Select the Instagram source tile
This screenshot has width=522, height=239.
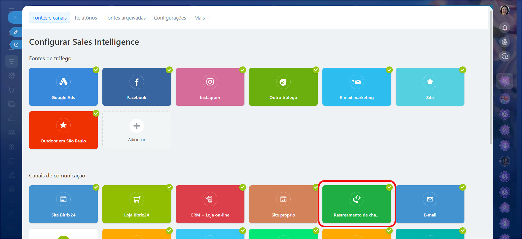point(210,87)
